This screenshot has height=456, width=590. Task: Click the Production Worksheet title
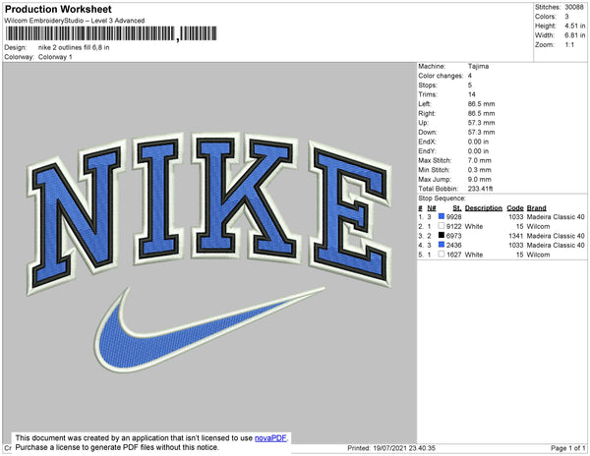click(x=58, y=9)
